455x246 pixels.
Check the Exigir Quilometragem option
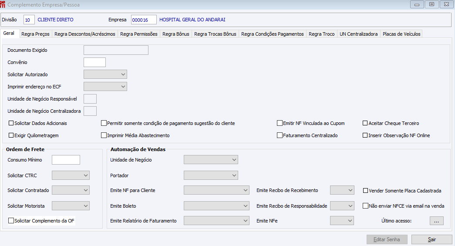tap(11, 135)
